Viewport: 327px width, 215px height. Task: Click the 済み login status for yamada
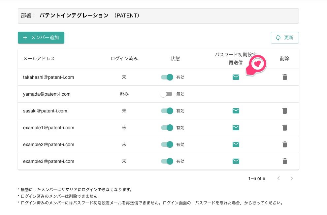tap(124, 94)
